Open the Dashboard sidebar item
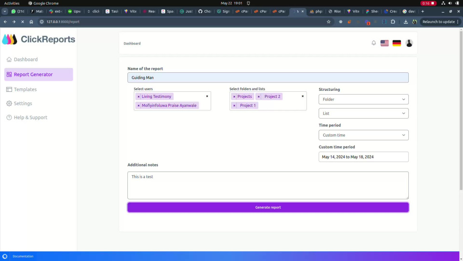This screenshot has height=261, width=463. (25, 59)
